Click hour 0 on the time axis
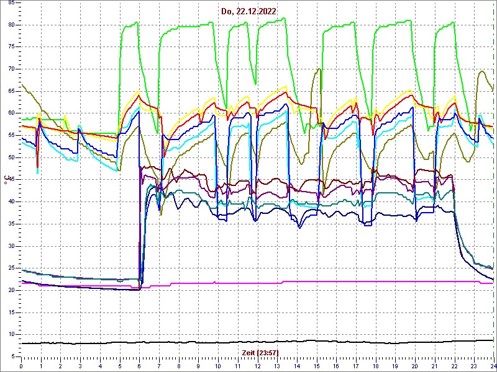 [21, 366]
